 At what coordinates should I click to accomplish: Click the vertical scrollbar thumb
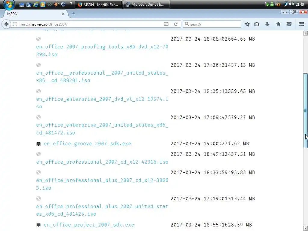306,111
